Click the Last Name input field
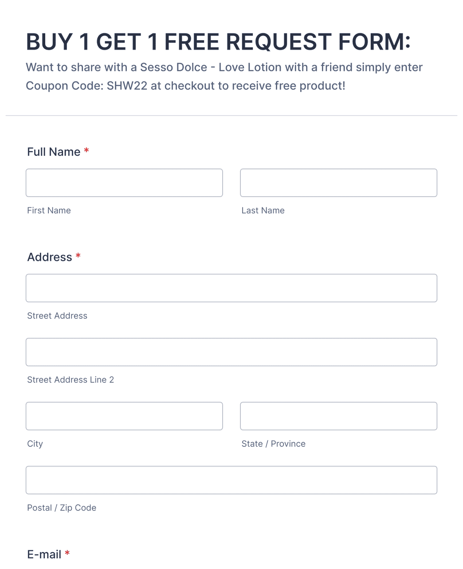The height and width of the screenshot is (569, 463). coord(338,182)
